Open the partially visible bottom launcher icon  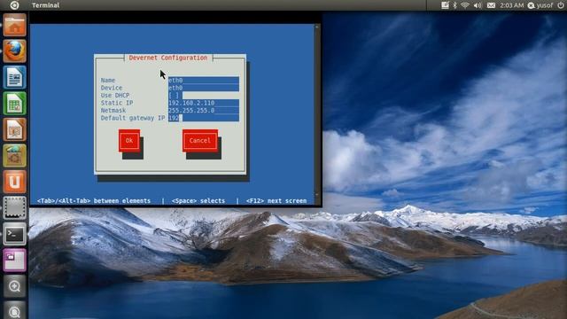tap(14, 310)
